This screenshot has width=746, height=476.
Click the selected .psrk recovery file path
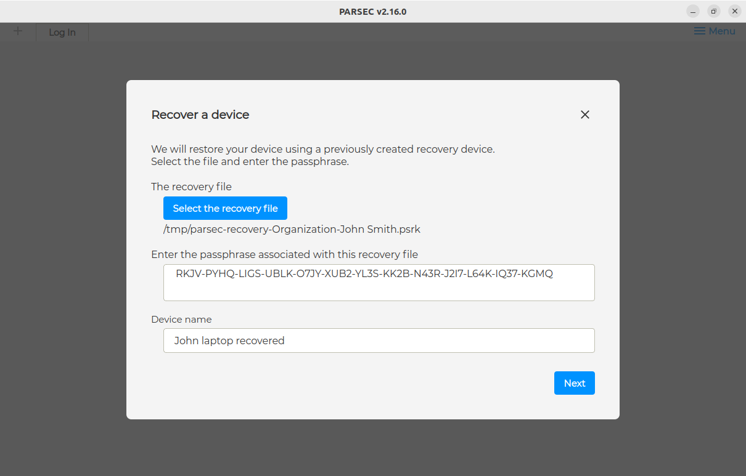coord(292,229)
